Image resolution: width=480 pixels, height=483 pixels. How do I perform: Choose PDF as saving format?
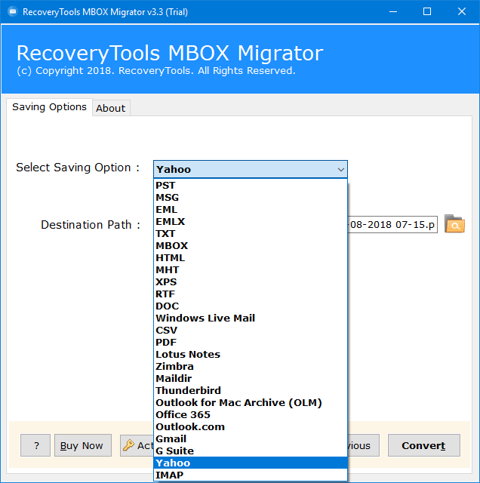166,342
